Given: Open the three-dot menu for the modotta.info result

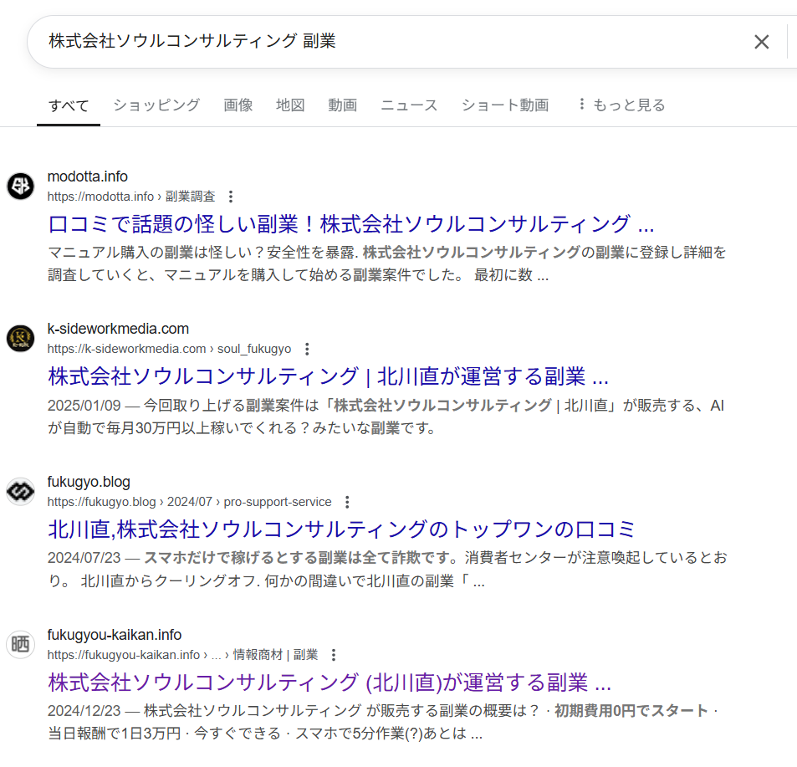Looking at the screenshot, I should (x=231, y=197).
